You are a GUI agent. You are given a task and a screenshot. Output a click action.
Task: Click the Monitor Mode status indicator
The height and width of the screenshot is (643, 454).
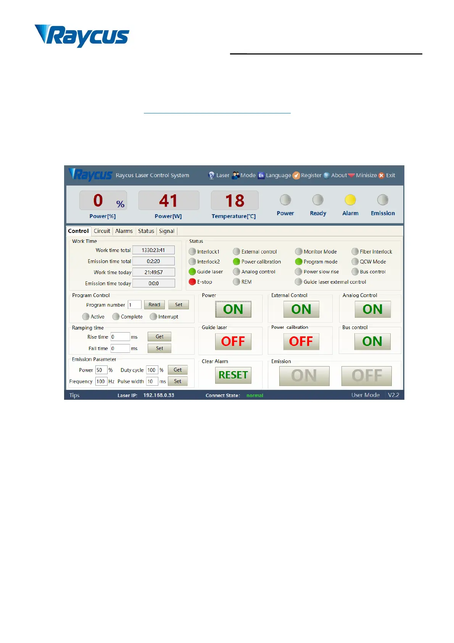point(299,251)
